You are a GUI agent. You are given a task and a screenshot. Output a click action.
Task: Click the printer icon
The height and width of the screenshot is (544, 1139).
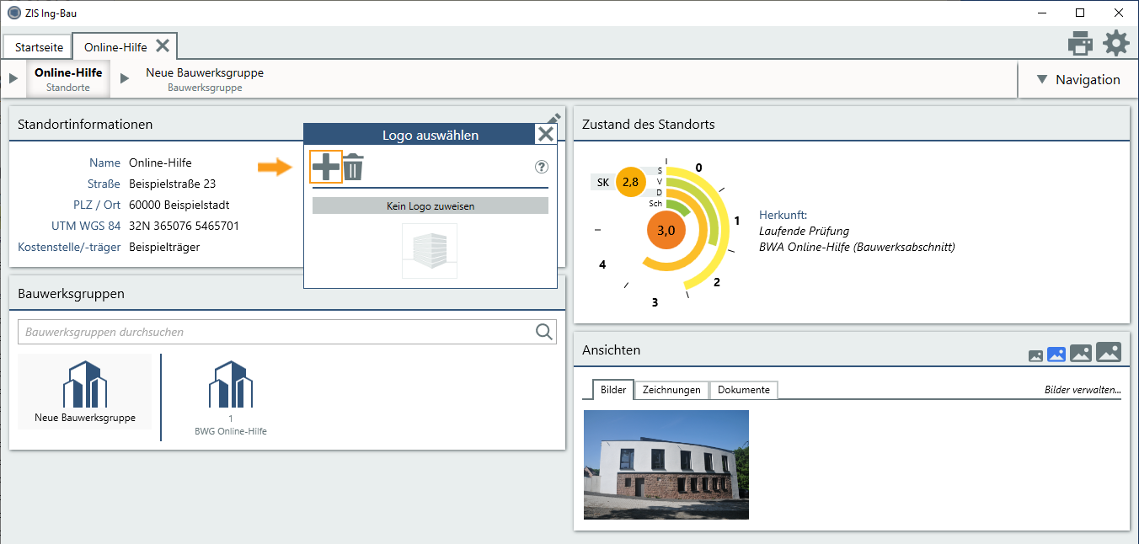[x=1080, y=43]
